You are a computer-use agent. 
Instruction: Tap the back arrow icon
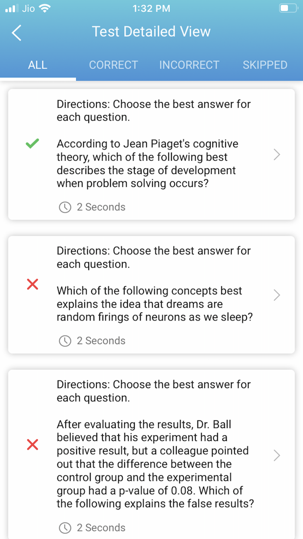(x=16, y=32)
